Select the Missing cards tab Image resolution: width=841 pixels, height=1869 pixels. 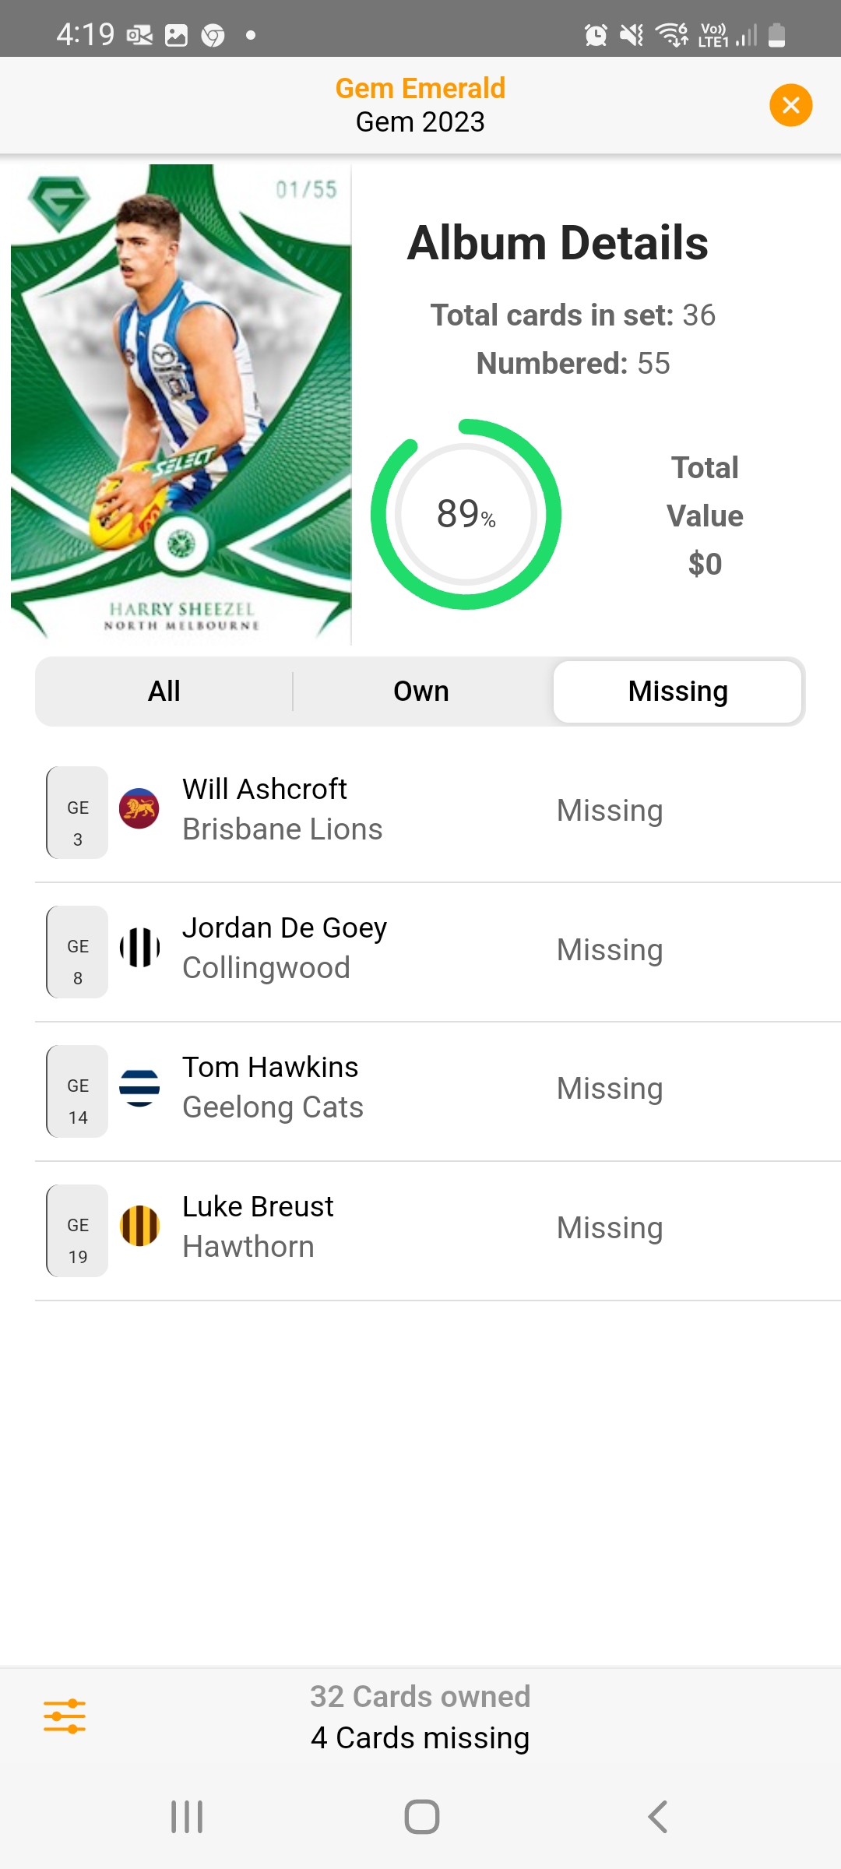tap(677, 691)
